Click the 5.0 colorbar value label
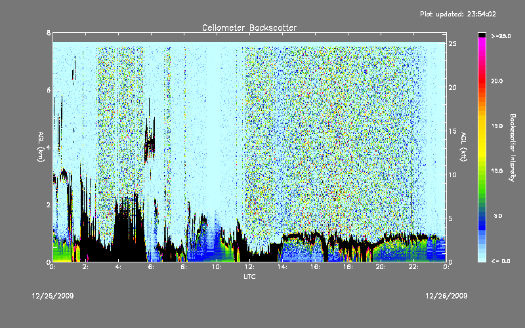This screenshot has height=328, width=525. click(498, 216)
